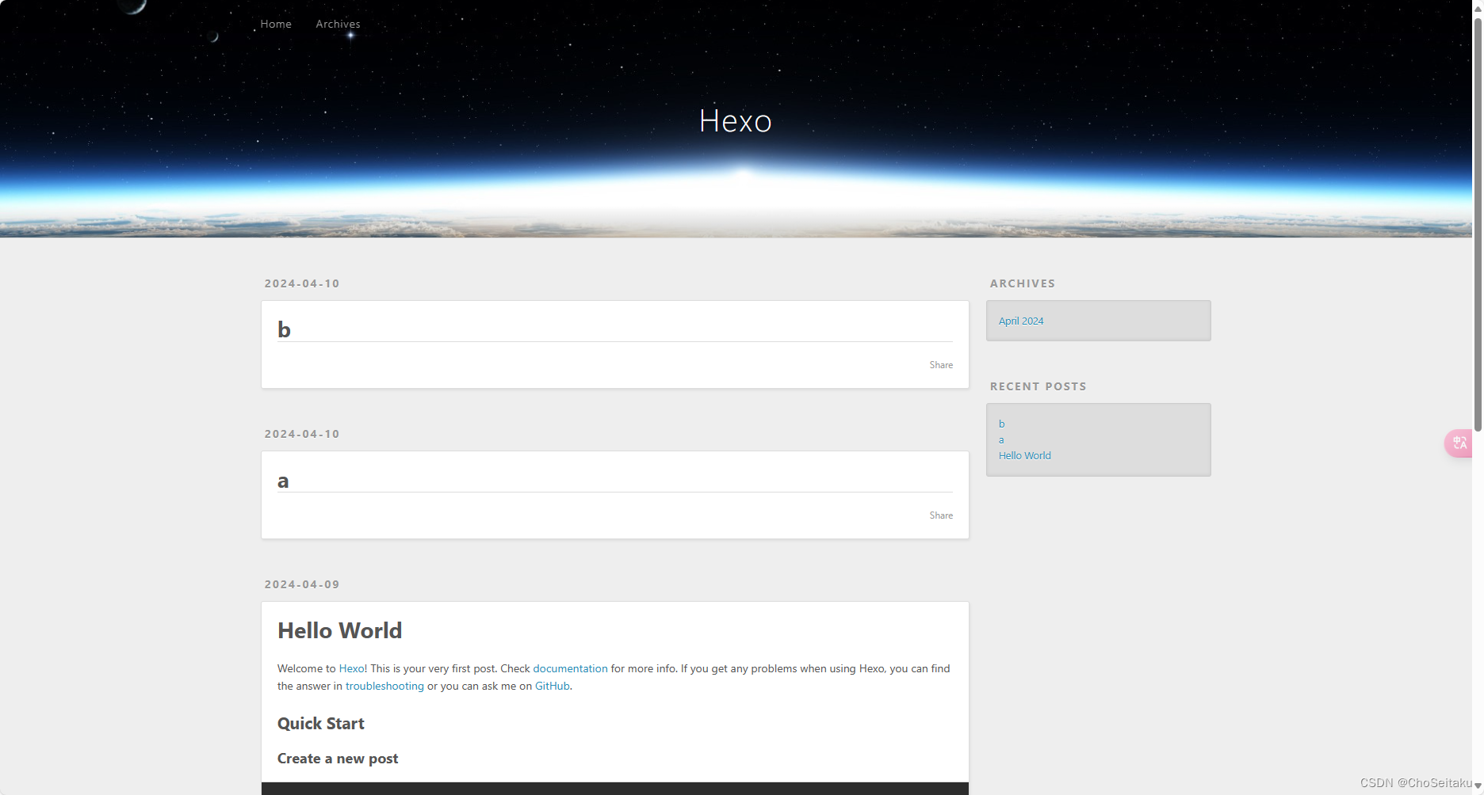Open the Home navigation link

point(276,24)
